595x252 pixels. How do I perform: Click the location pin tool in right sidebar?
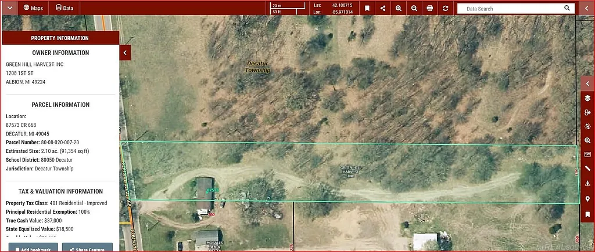[587, 199]
